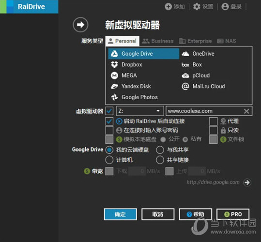The height and width of the screenshot is (242, 261).
Task: Click the 确定 confirm button
Action: [121, 214]
